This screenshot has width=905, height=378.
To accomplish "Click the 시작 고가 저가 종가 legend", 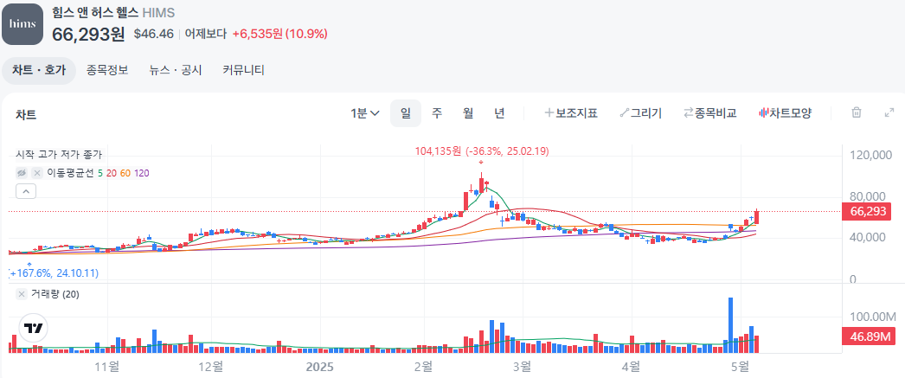I will (59, 155).
